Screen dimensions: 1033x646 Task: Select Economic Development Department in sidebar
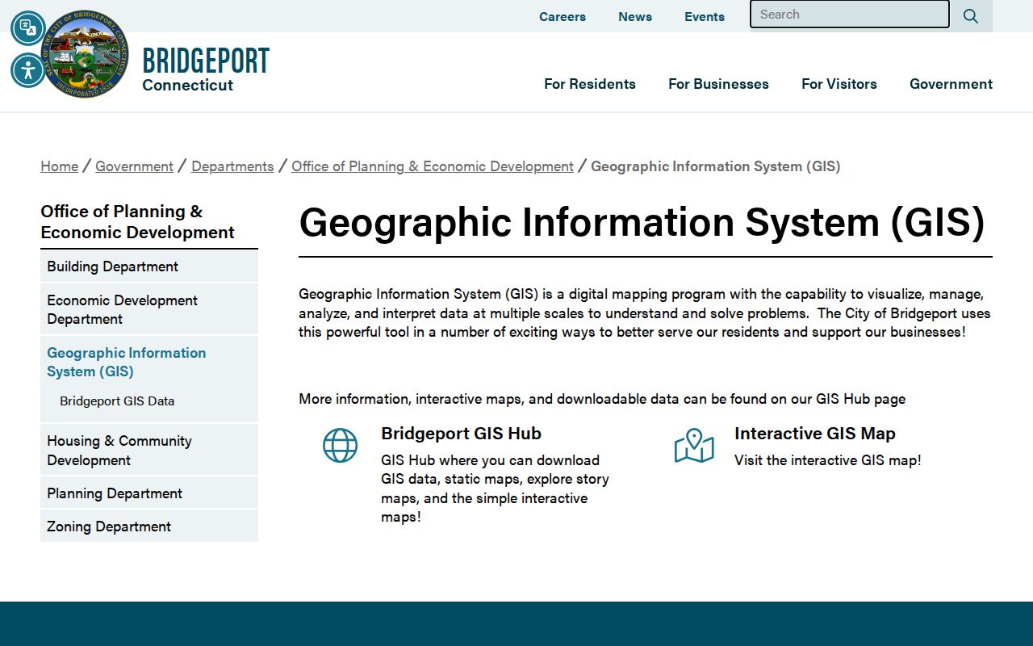(149, 309)
